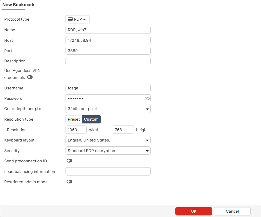The width and height of the screenshot is (261, 217).
Task: Cancel creating the new bookmark
Action: [x=232, y=211]
